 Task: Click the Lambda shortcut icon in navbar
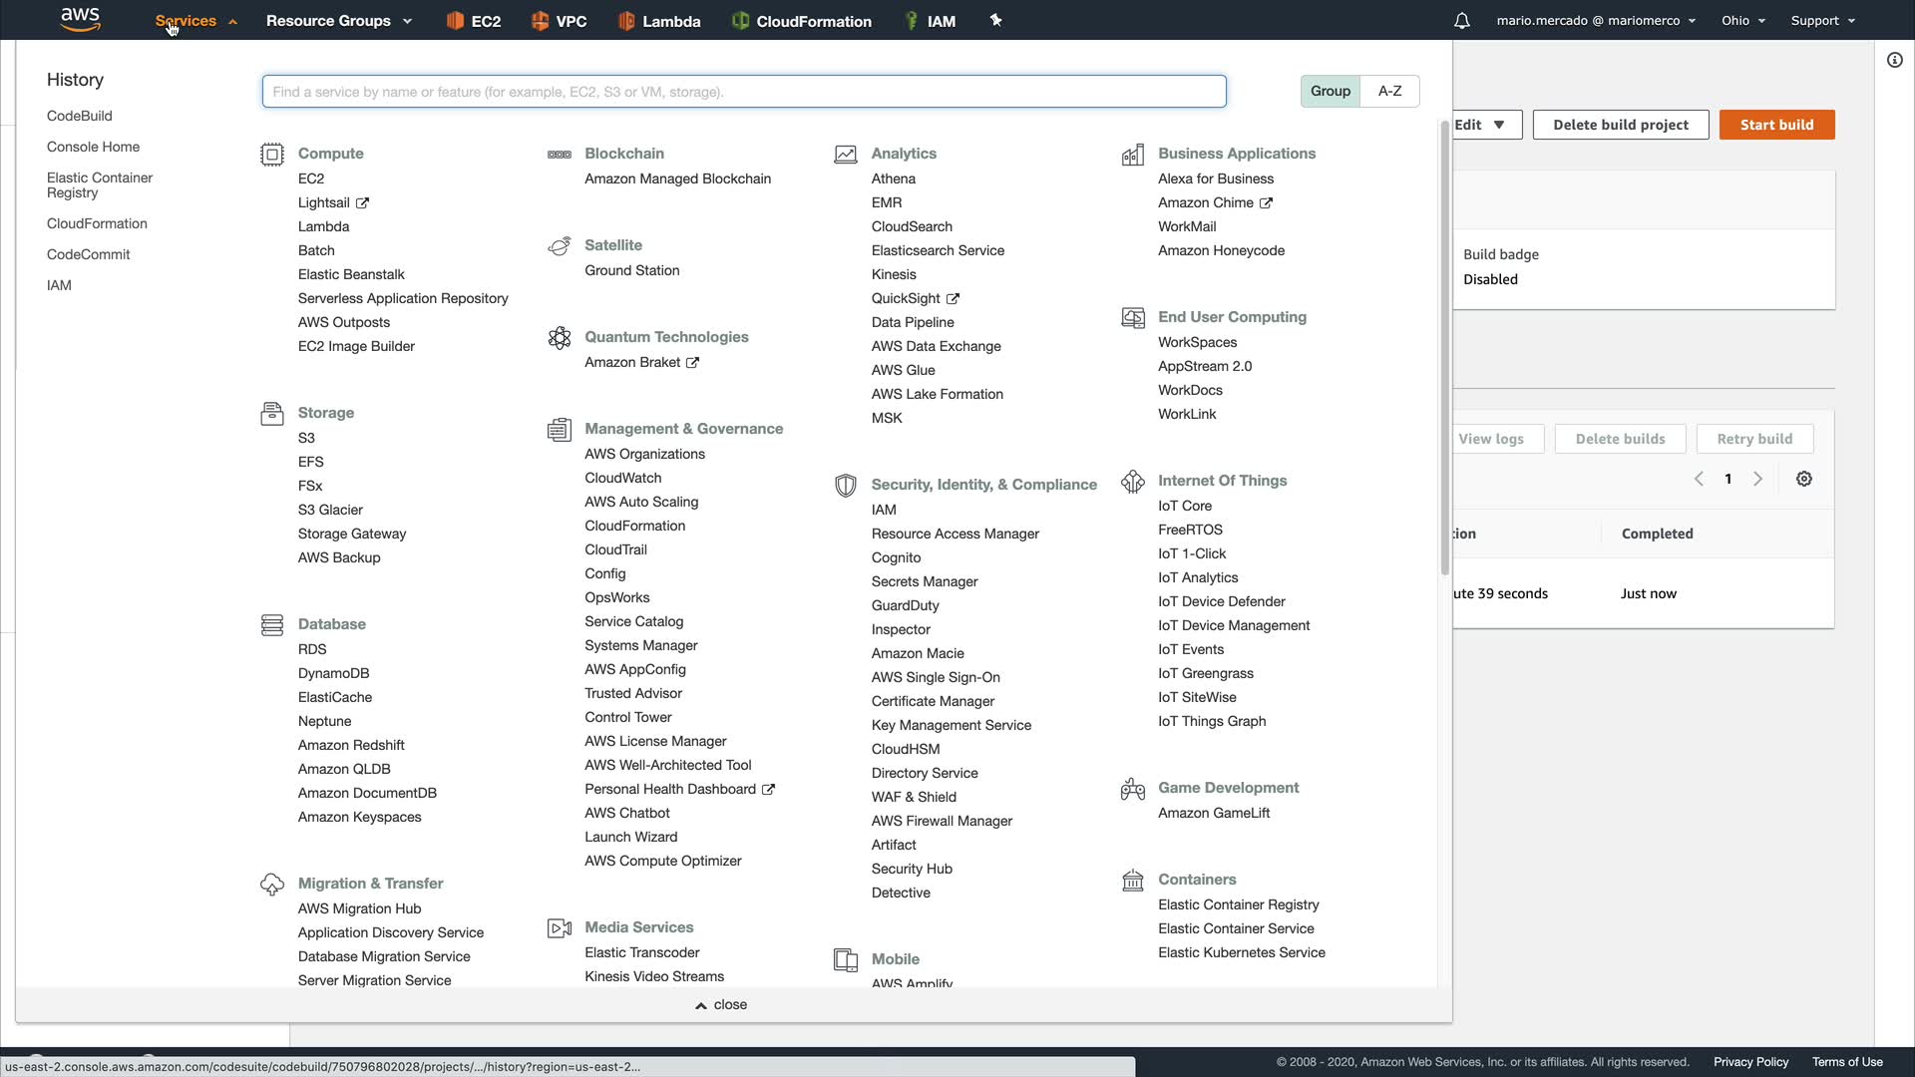626,21
